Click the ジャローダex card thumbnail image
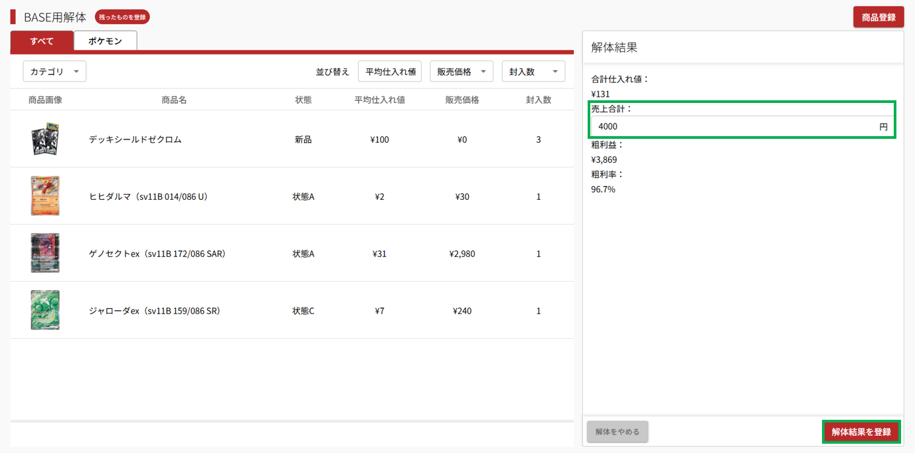915x453 pixels. [x=45, y=310]
